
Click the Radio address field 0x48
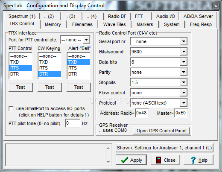coord(142,113)
